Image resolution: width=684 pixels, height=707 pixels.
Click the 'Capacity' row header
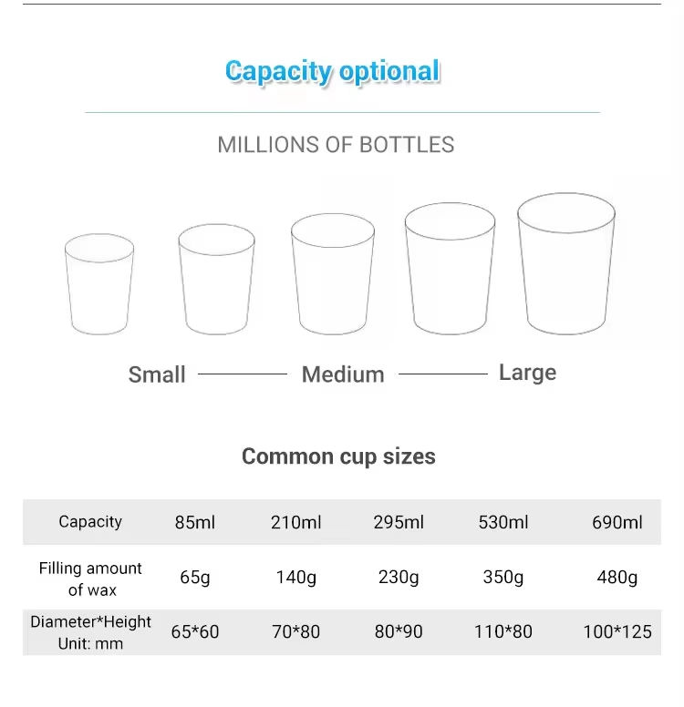90,522
